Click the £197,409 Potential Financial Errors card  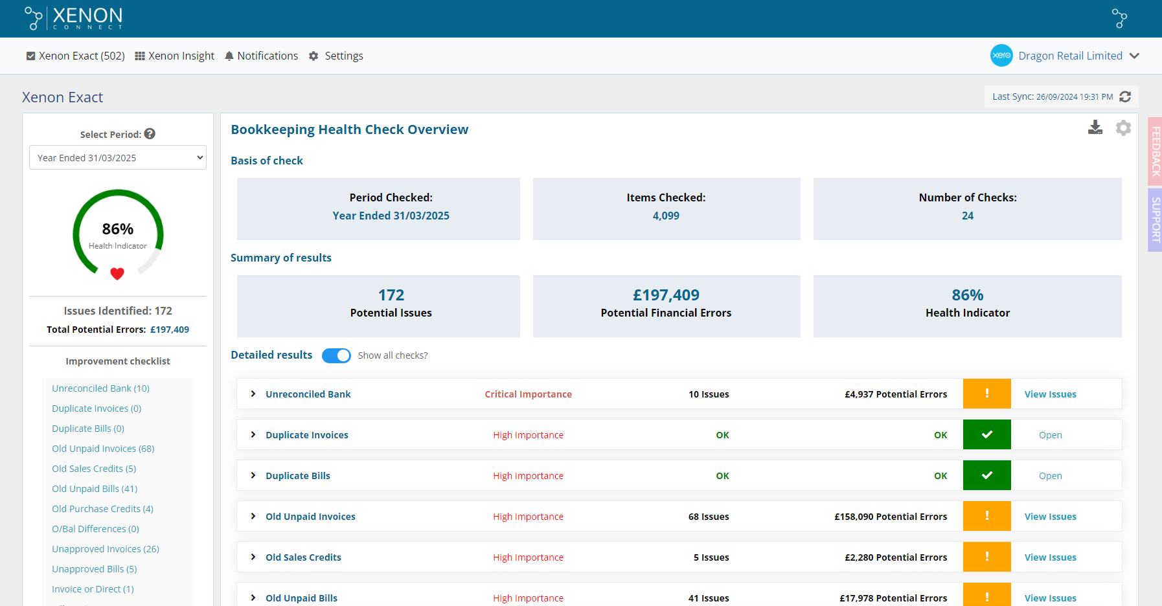[666, 306]
